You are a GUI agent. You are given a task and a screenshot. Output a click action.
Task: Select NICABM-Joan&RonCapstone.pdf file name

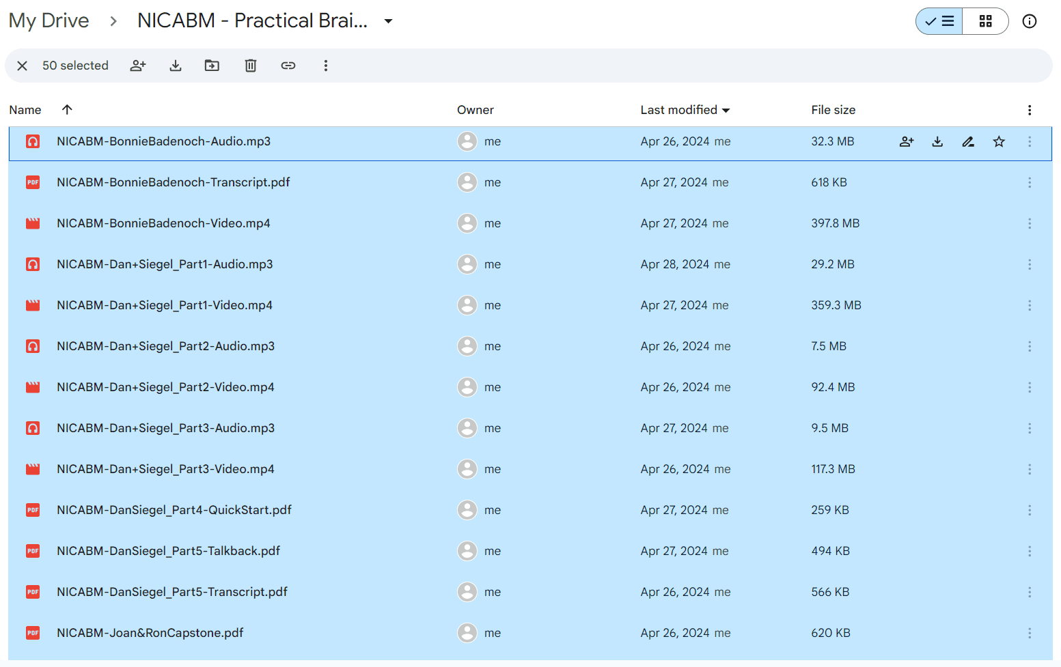150,633
